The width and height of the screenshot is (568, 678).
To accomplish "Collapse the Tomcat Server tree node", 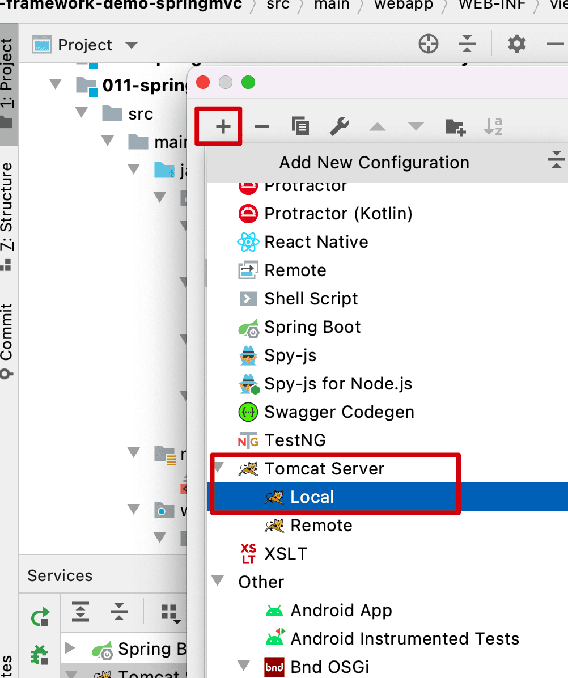I will click(x=218, y=469).
